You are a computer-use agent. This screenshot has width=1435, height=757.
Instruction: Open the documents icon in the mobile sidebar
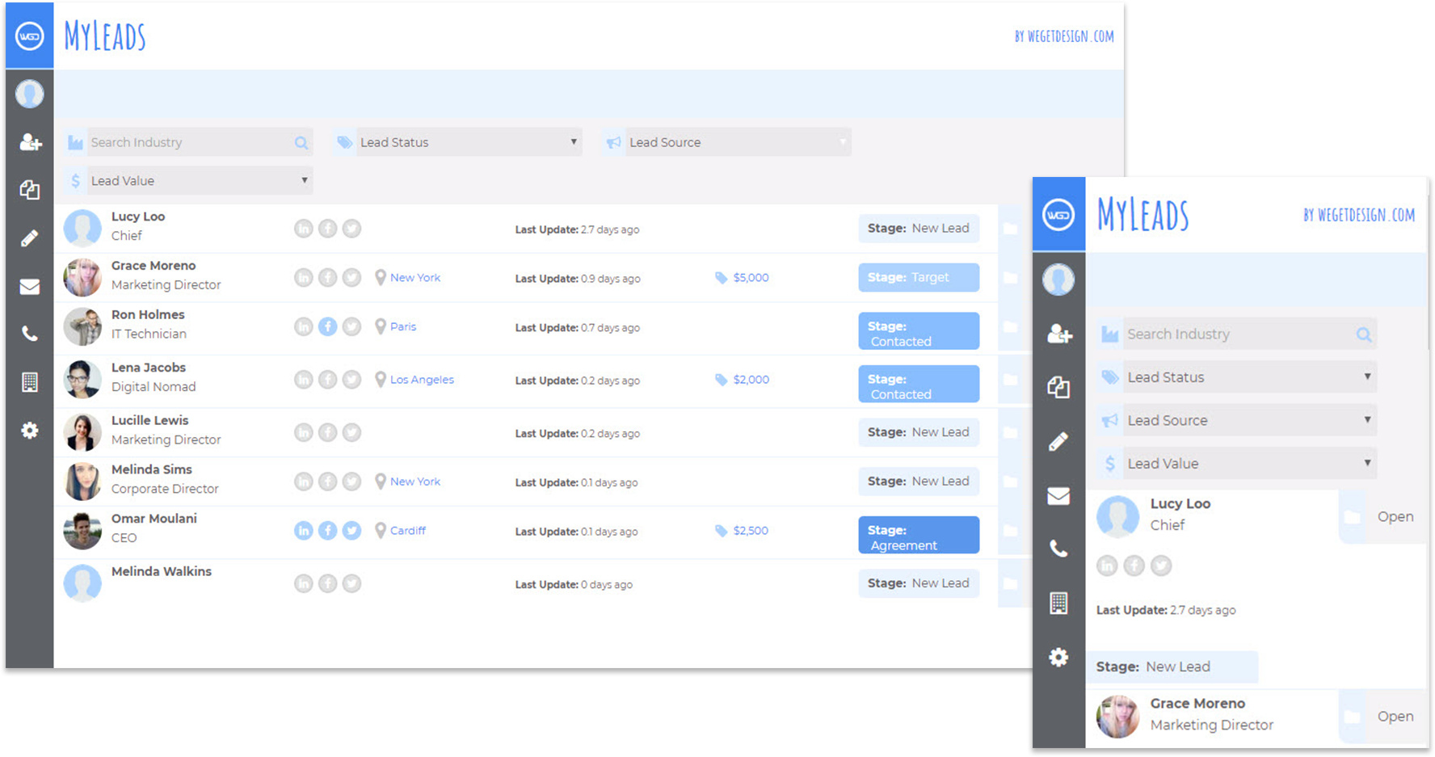[x=1058, y=387]
